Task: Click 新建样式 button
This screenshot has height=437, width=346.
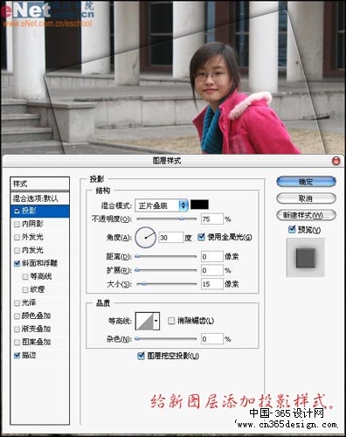Action: tap(306, 215)
